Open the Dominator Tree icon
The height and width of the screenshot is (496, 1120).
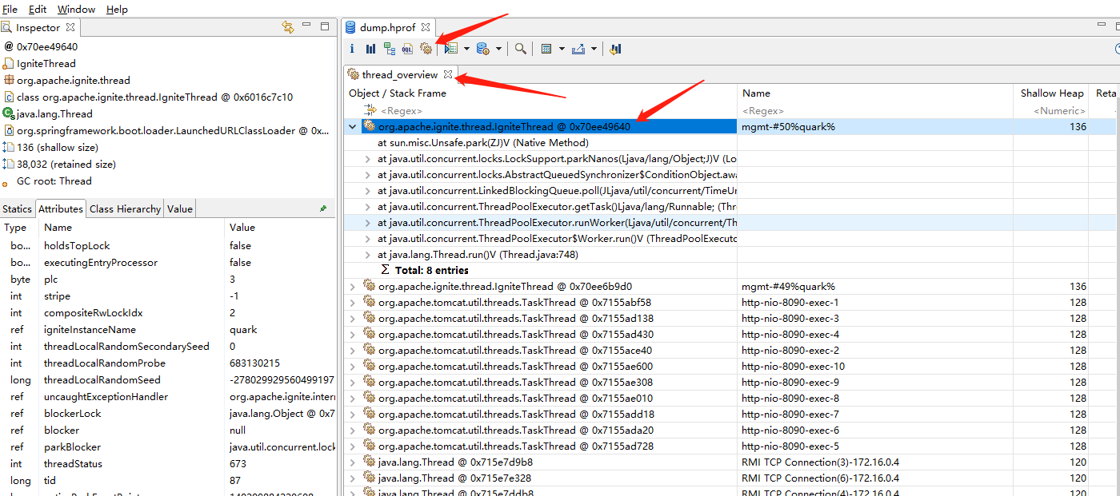click(390, 49)
